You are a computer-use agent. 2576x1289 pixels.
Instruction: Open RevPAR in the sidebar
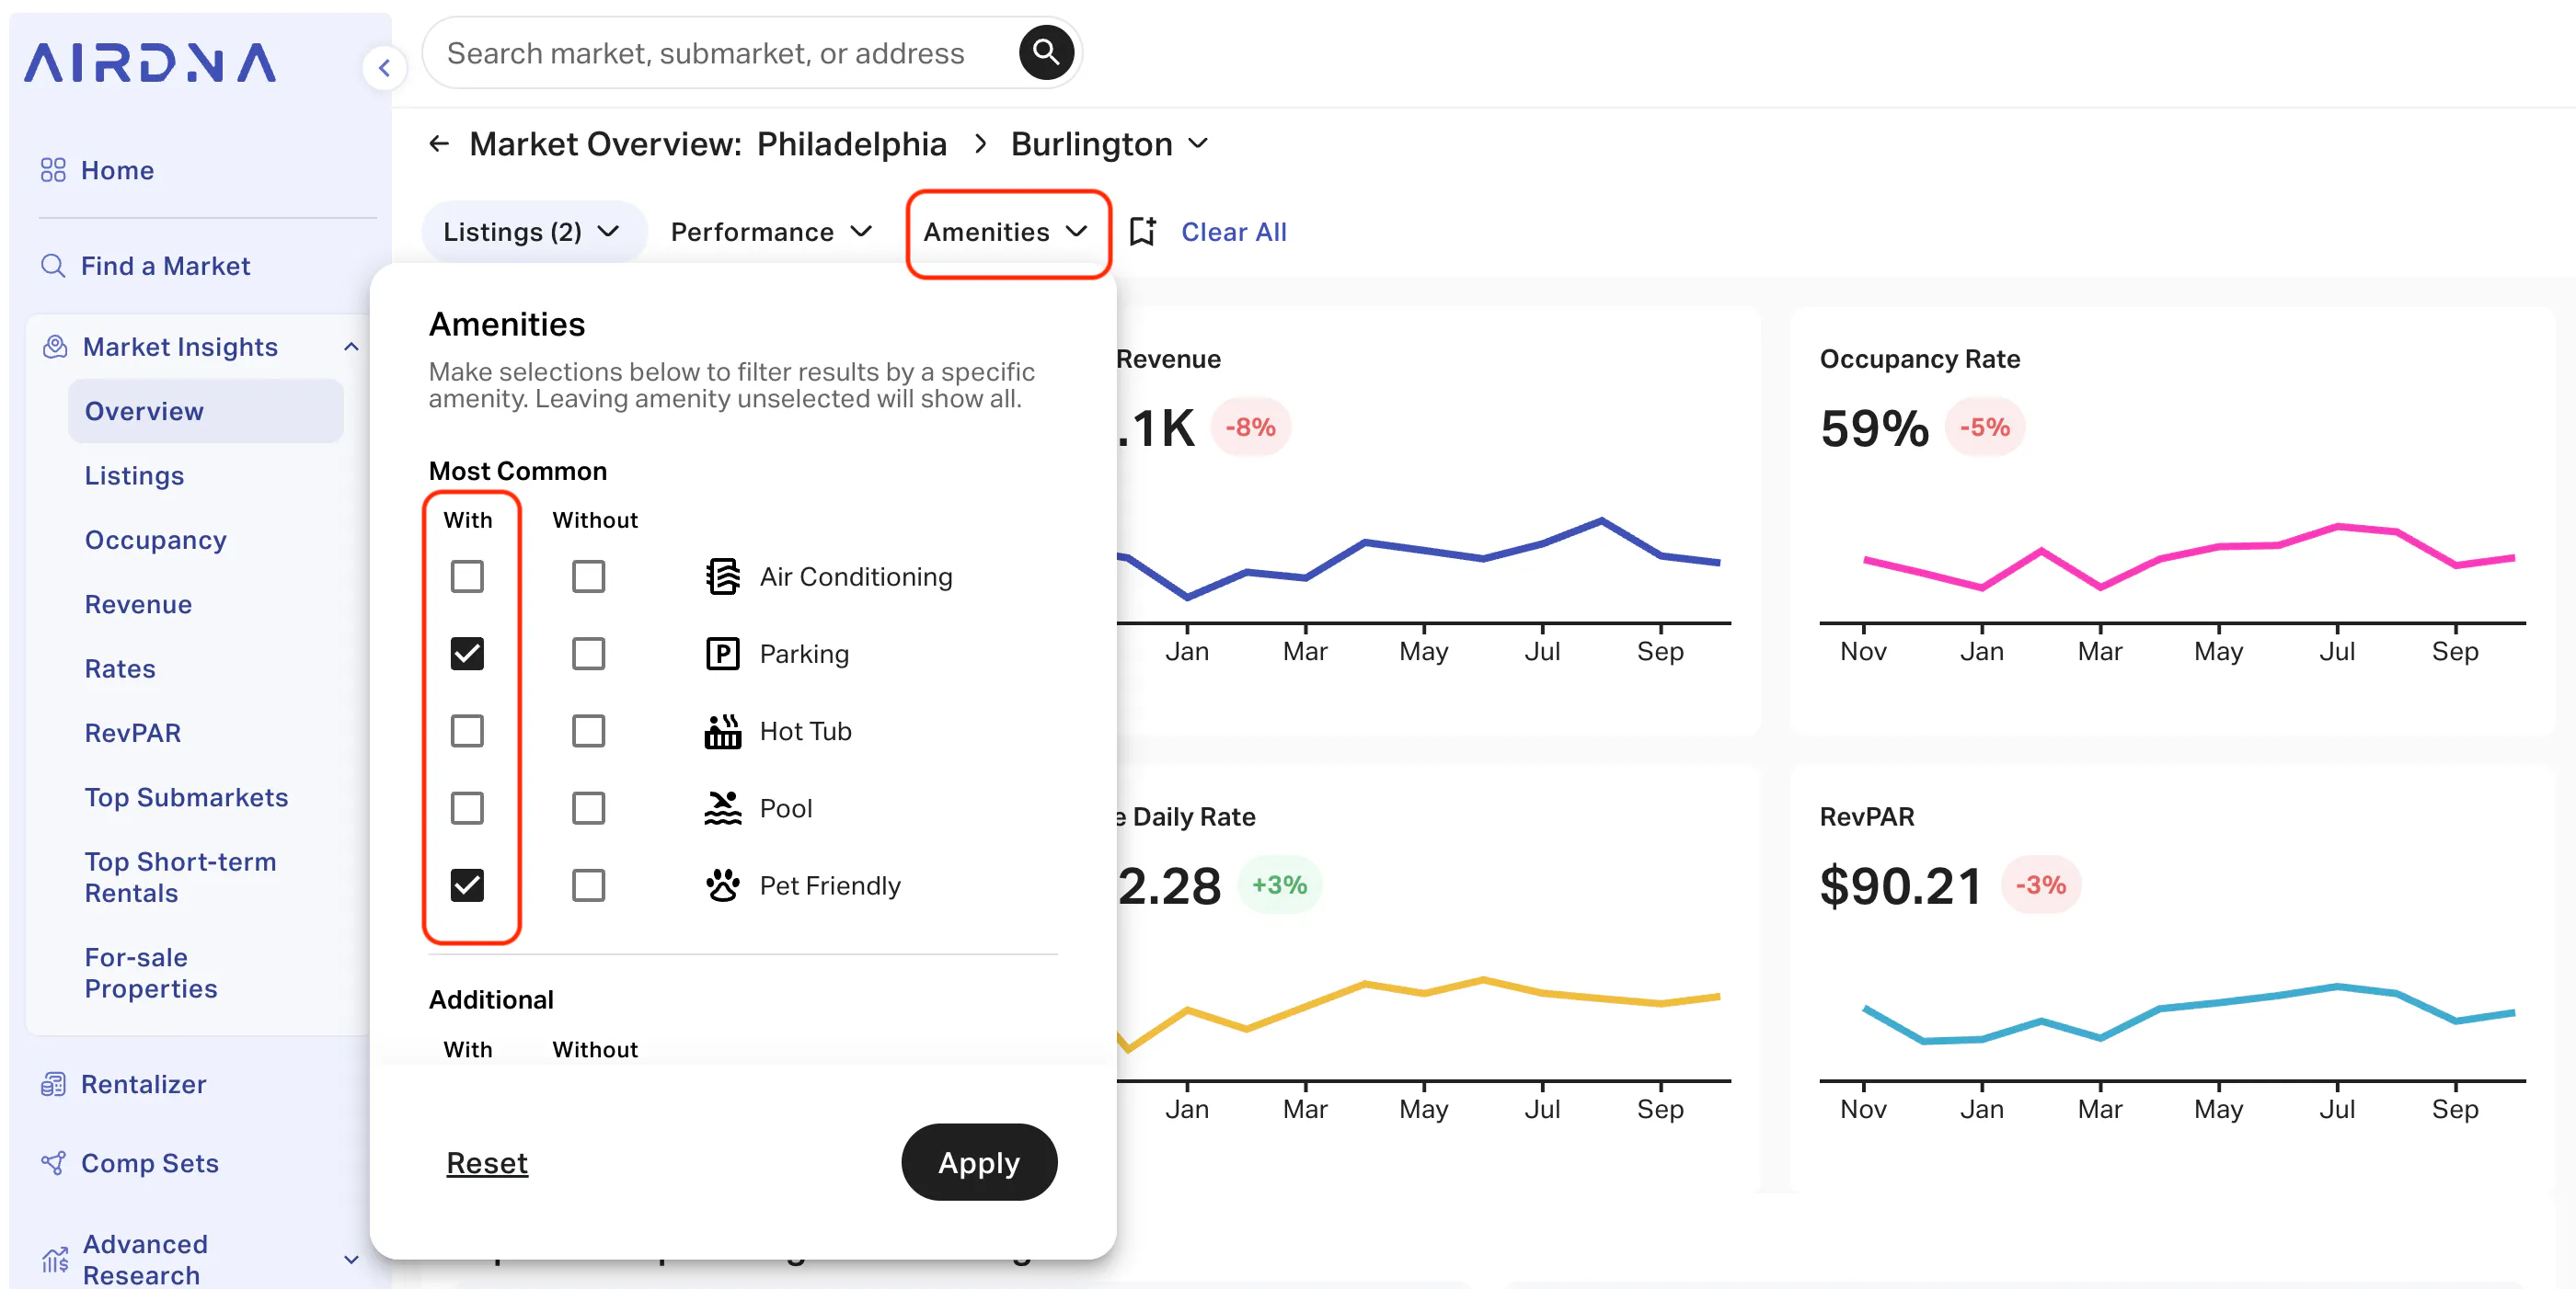133,734
